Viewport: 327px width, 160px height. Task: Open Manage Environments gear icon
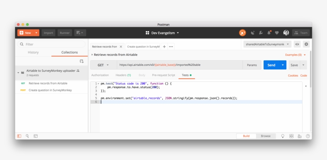coord(306,44)
